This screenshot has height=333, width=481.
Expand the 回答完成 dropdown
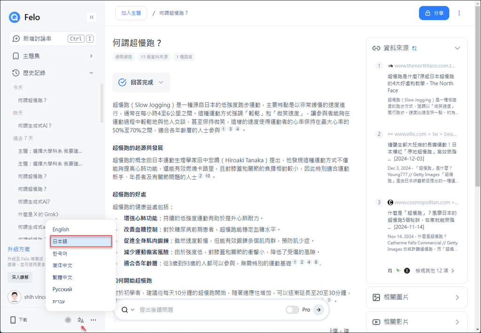pyautogui.click(x=161, y=83)
